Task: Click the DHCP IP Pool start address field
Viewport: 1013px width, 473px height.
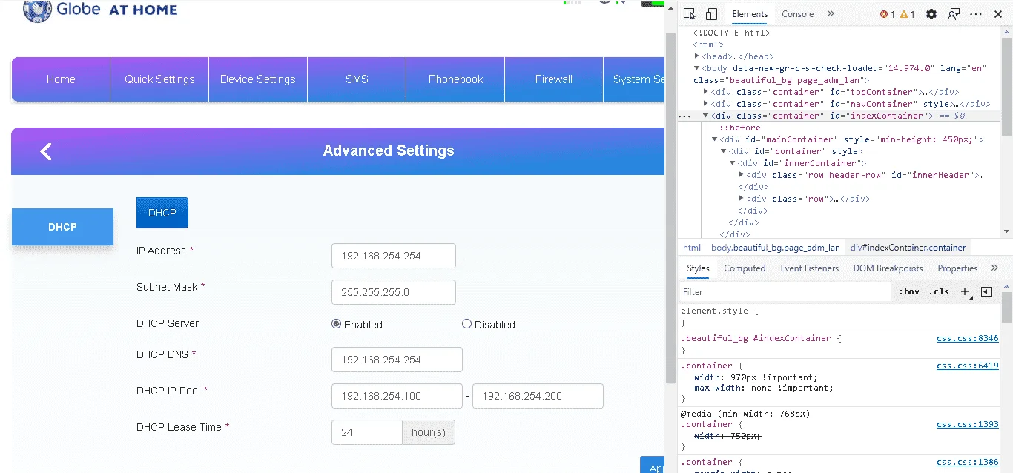Action: [397, 396]
